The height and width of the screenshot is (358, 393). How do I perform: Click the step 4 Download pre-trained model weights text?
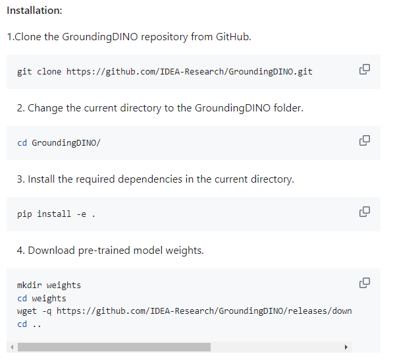[111, 251]
